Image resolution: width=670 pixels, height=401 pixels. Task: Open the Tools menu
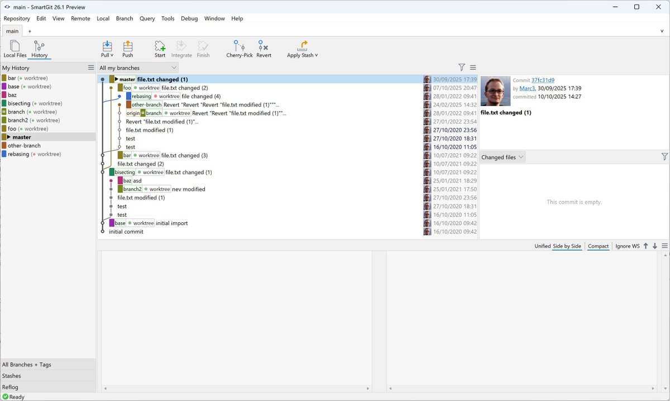tap(168, 18)
